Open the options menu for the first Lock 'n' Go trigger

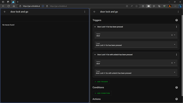click(x=176, y=27)
